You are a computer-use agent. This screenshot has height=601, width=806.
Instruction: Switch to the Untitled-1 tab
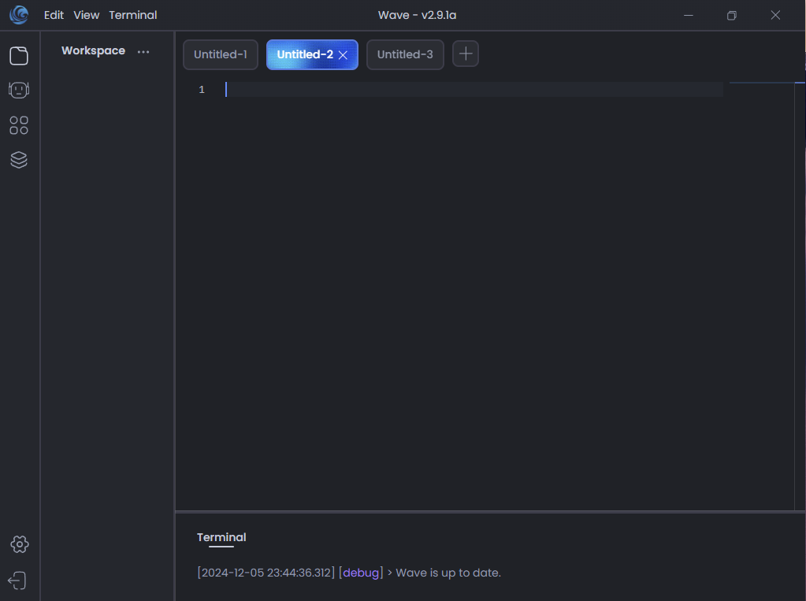[x=221, y=55]
